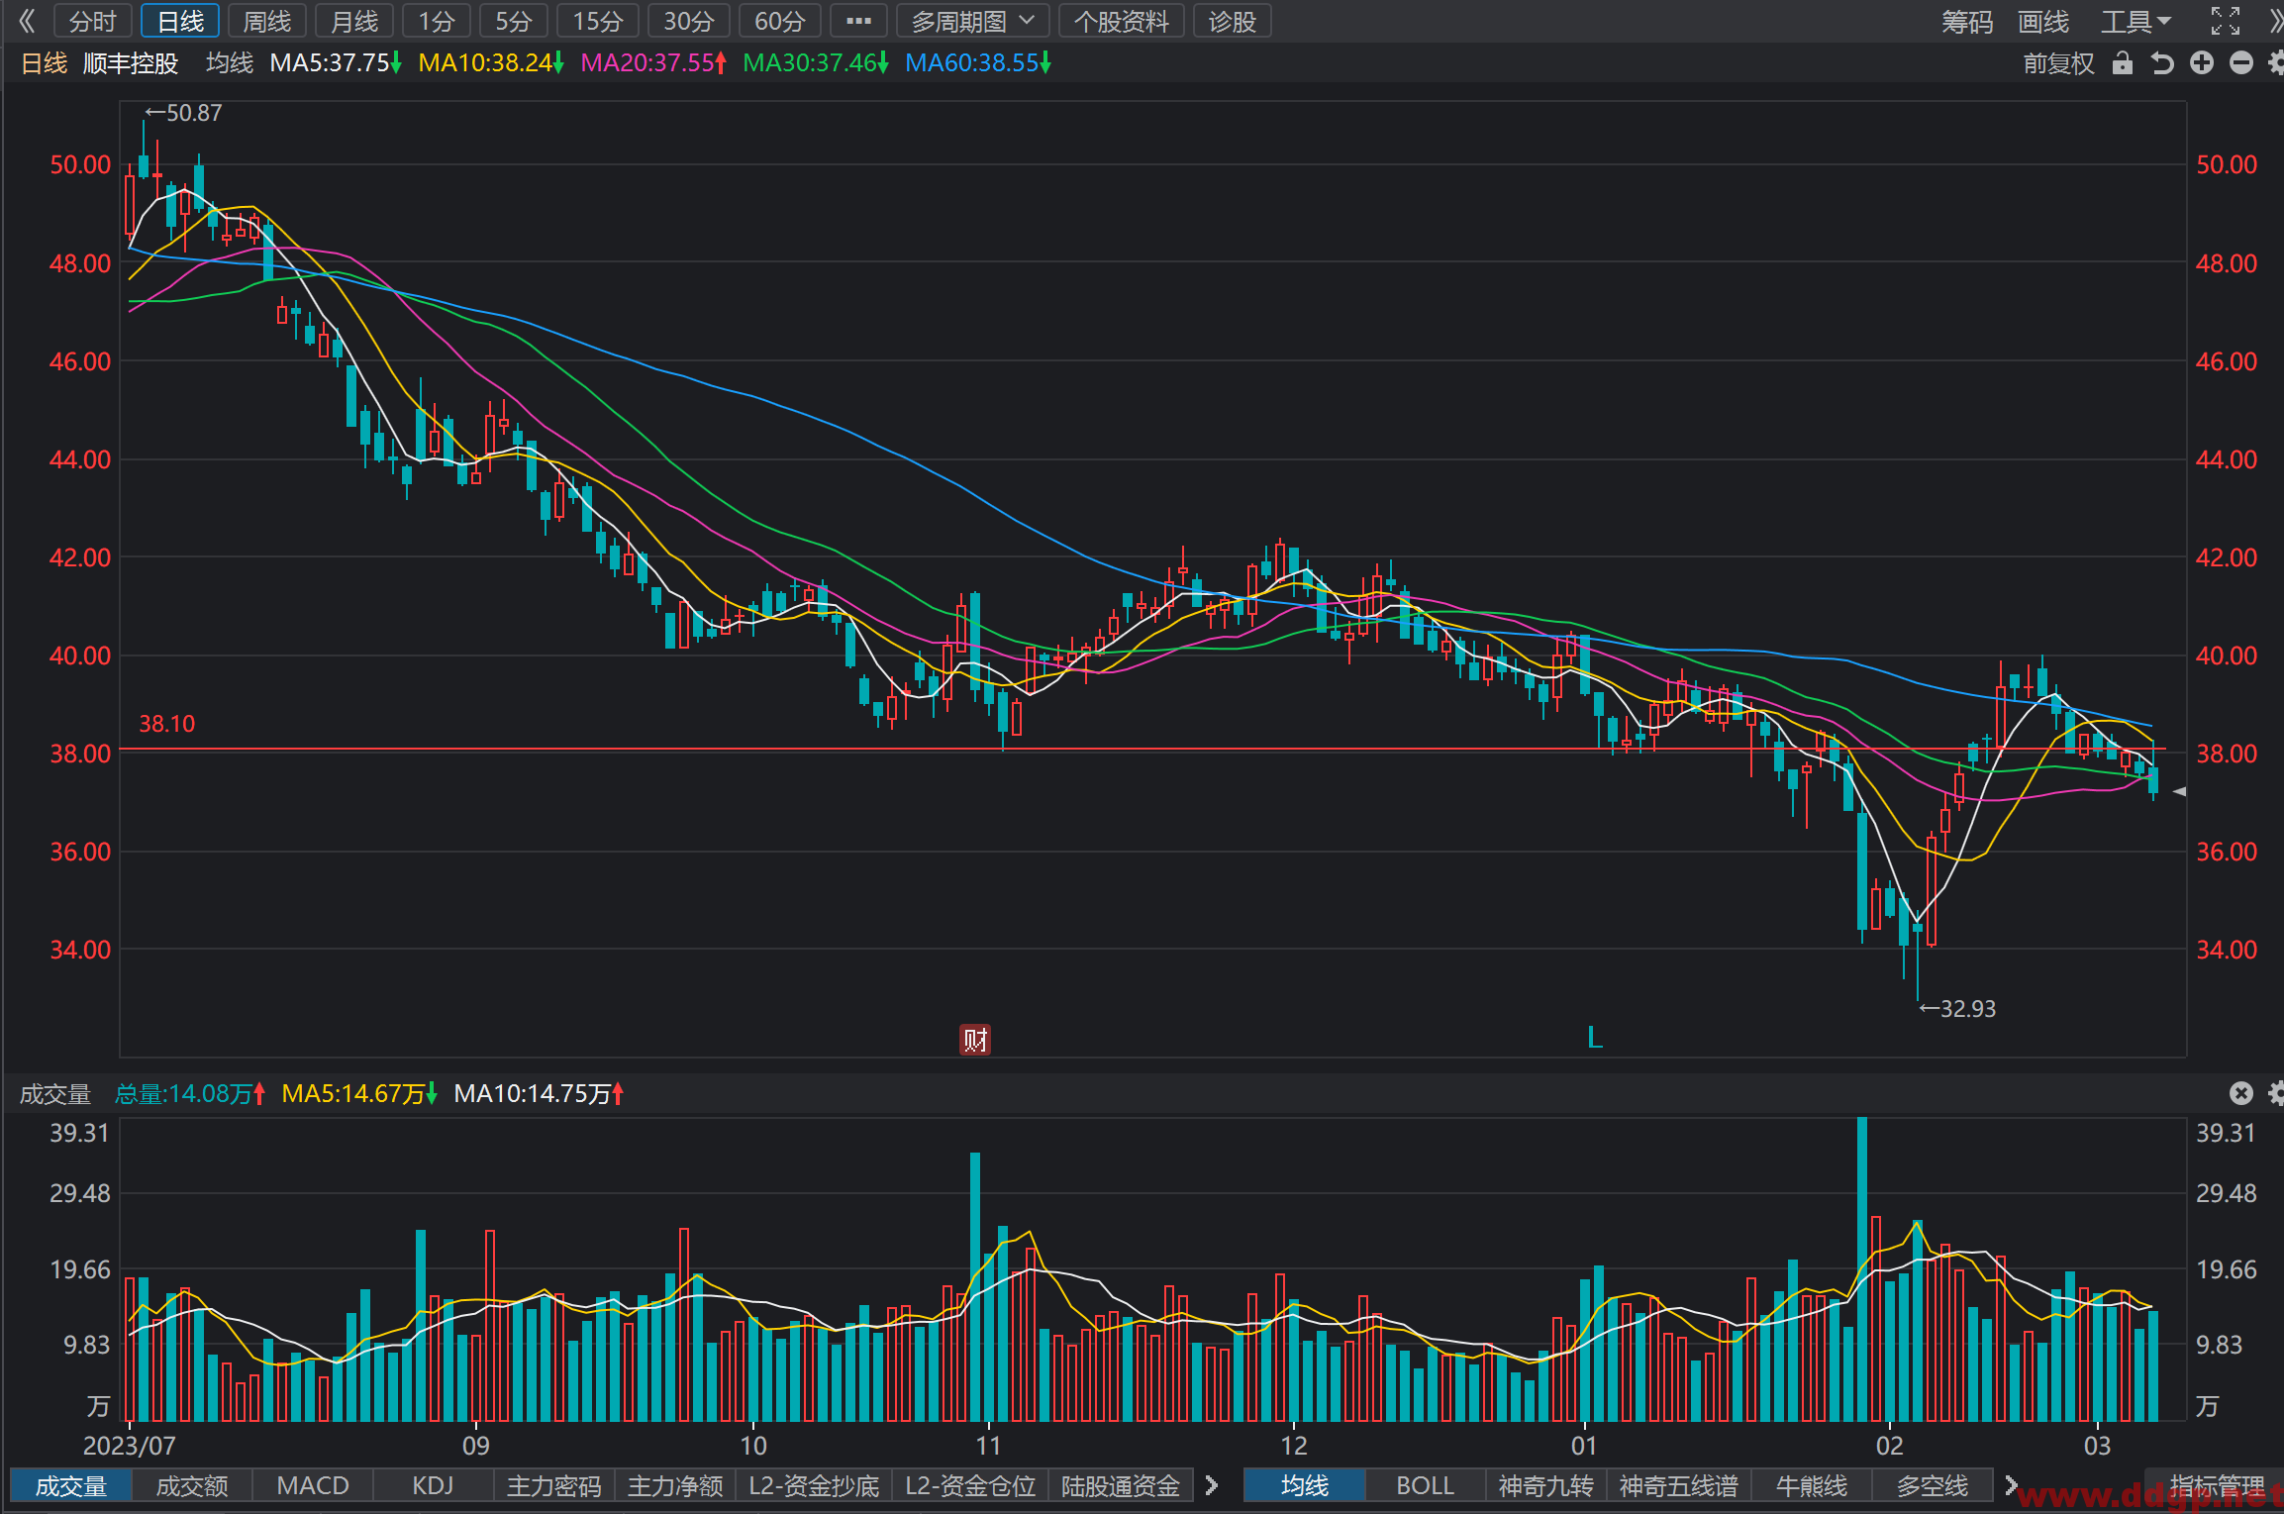This screenshot has width=2284, height=1514.
Task: Select the 均线 main indicator tab
Action: 1305,1485
